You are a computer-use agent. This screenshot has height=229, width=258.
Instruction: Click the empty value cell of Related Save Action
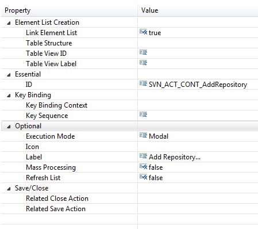[x=198, y=209]
